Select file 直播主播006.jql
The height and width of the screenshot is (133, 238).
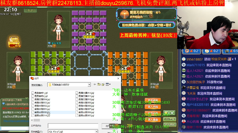(85, 112)
